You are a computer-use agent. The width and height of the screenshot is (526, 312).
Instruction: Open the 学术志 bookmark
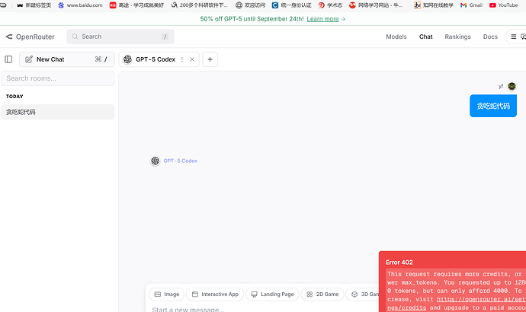coord(330,5)
